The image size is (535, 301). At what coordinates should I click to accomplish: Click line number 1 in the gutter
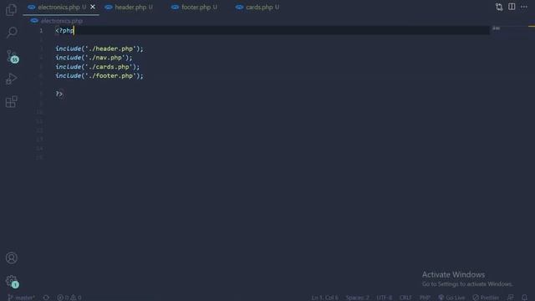pos(41,31)
